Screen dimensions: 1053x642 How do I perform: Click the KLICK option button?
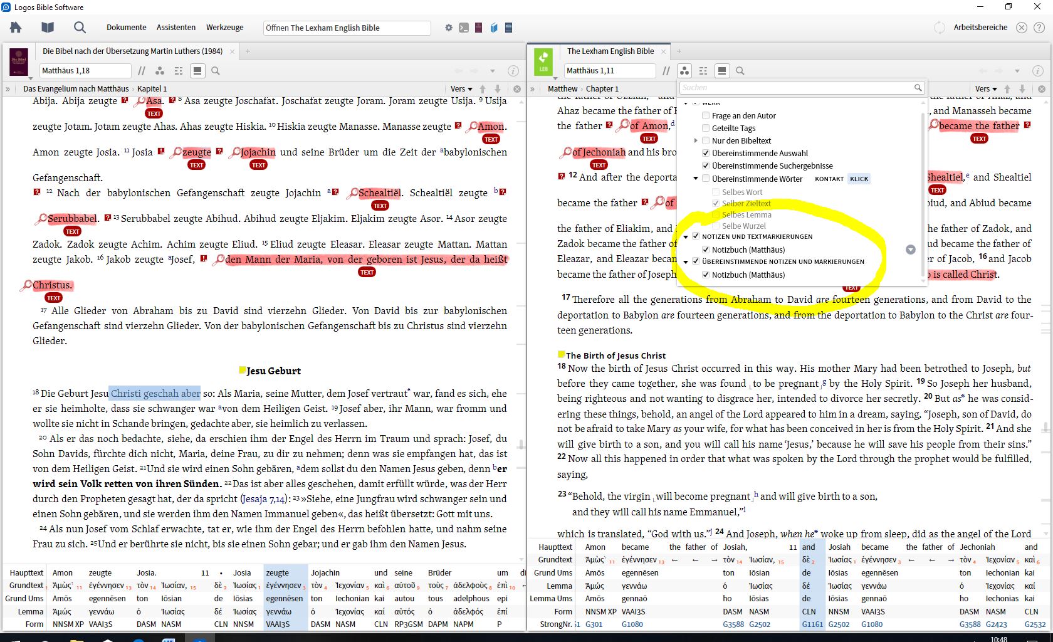[859, 179]
